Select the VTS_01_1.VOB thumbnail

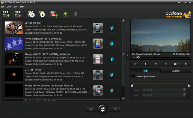click(x=14, y=75)
